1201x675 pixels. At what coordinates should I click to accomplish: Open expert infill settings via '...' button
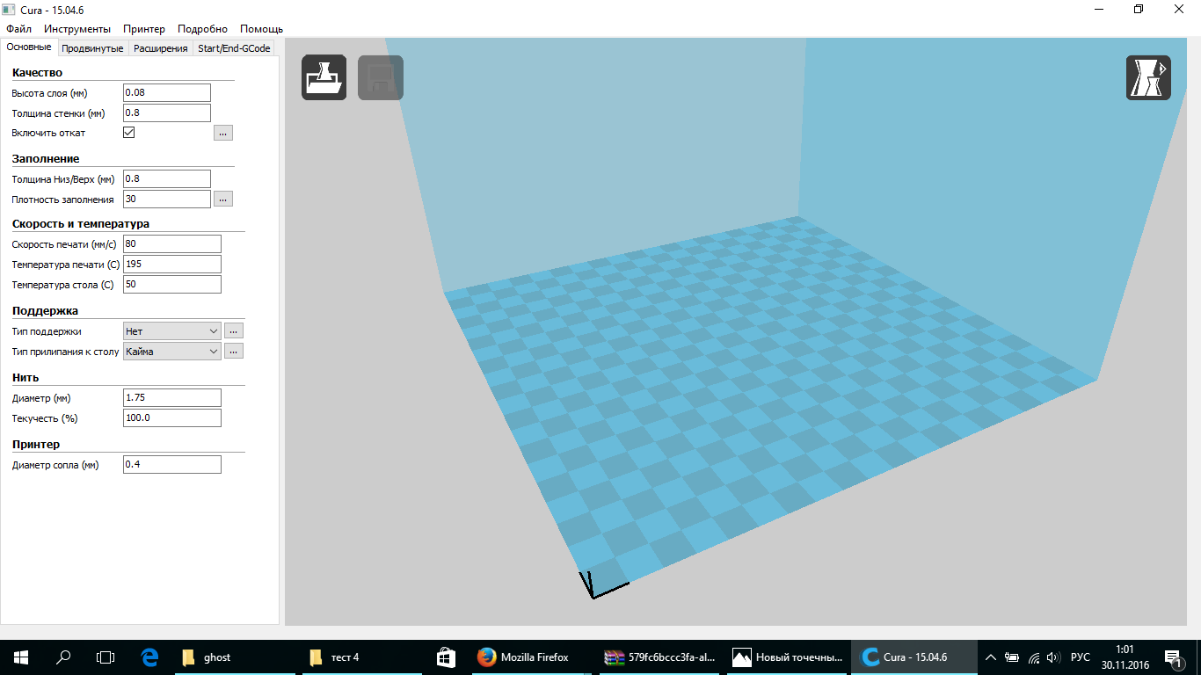(222, 199)
